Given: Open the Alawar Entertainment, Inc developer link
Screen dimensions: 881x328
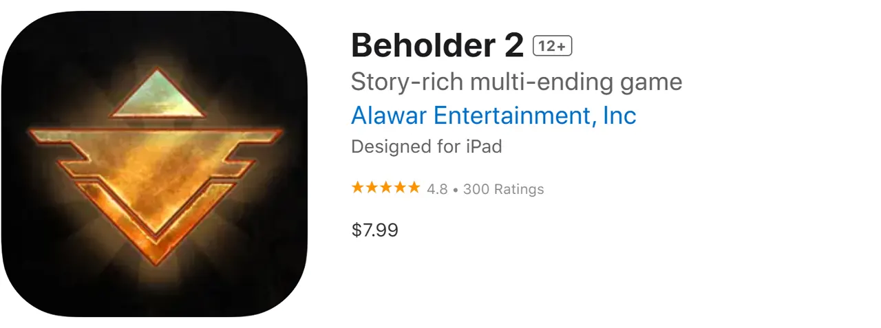Looking at the screenshot, I should [x=493, y=115].
